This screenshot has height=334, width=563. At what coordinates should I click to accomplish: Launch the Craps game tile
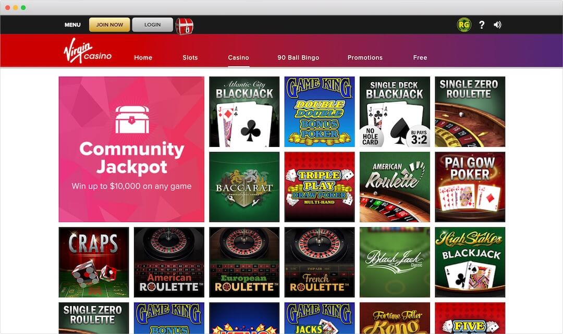tap(94, 262)
